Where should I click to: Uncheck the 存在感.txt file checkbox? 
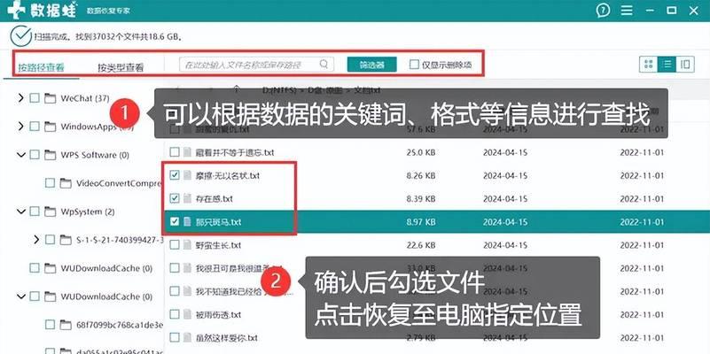[x=175, y=198]
